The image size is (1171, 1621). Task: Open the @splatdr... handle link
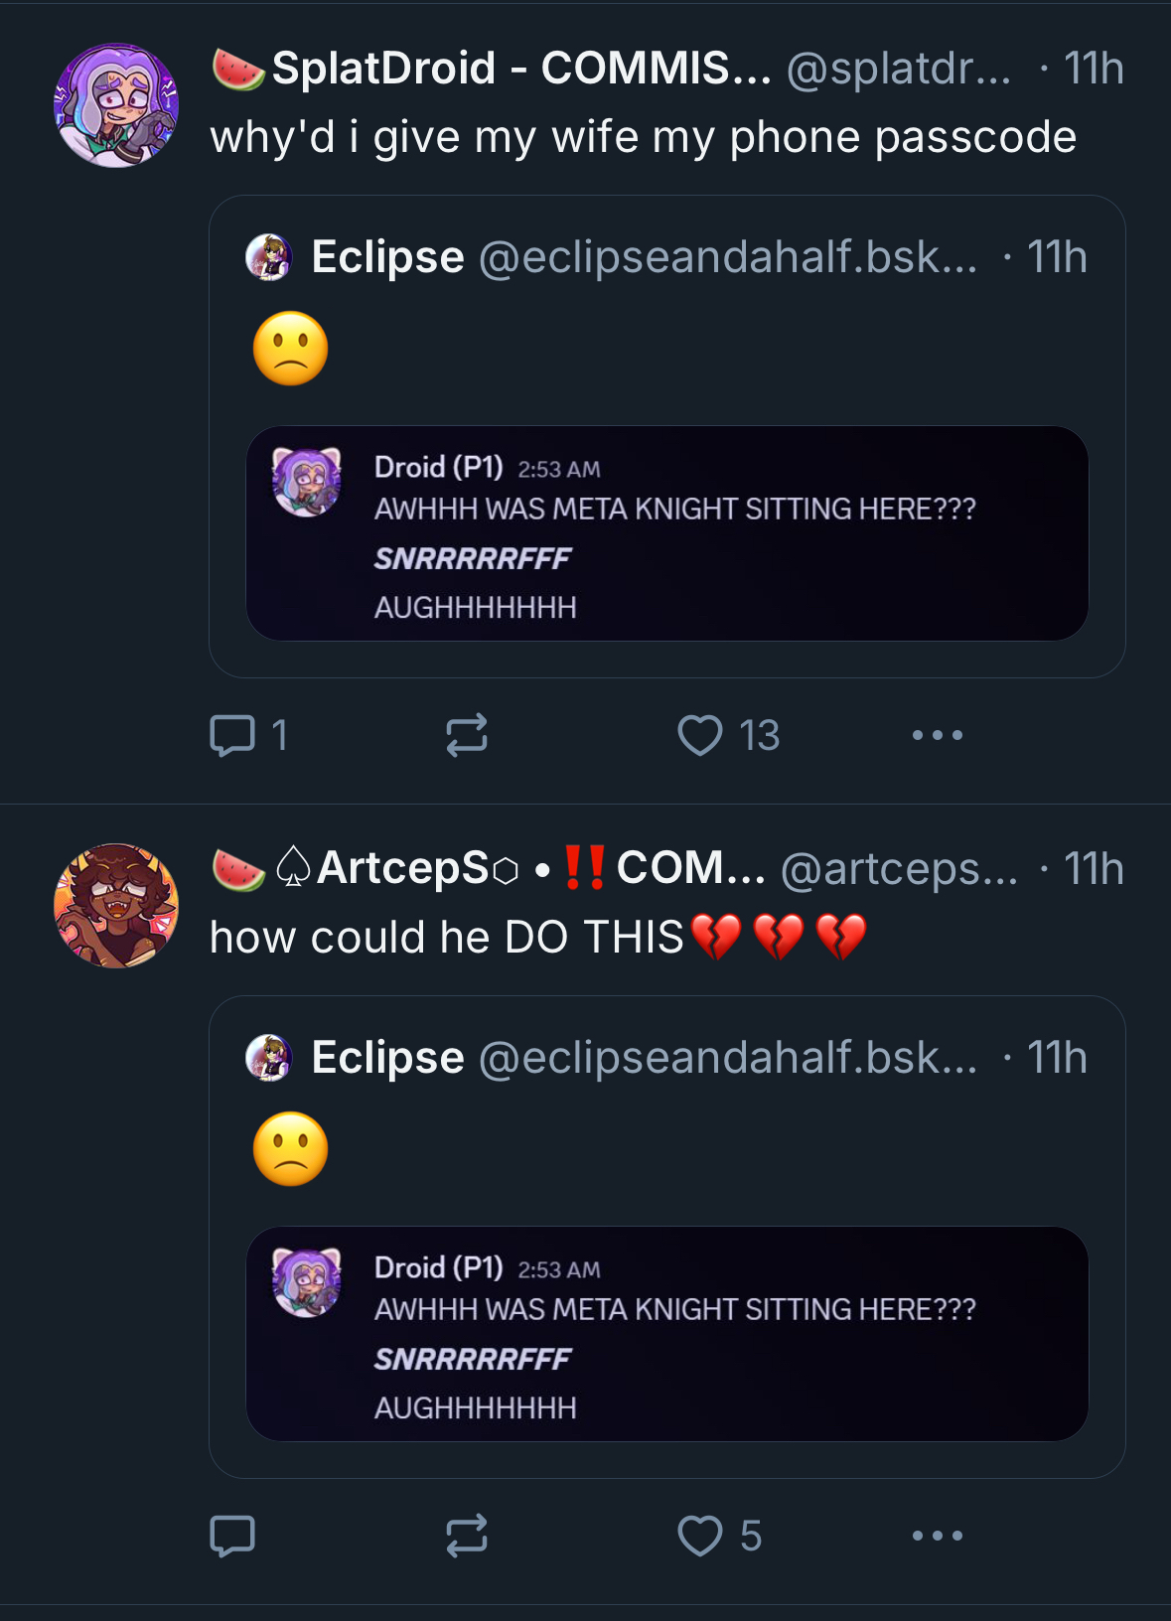click(899, 69)
